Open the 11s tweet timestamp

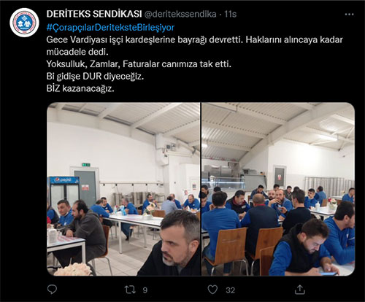pos(230,14)
